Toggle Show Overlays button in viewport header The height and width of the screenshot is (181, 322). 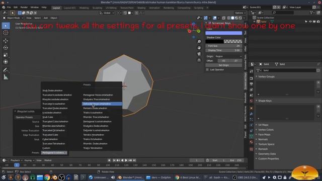pyautogui.click(x=215, y=18)
